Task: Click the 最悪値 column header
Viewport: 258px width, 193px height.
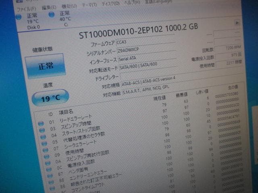Action: [x=181, y=95]
